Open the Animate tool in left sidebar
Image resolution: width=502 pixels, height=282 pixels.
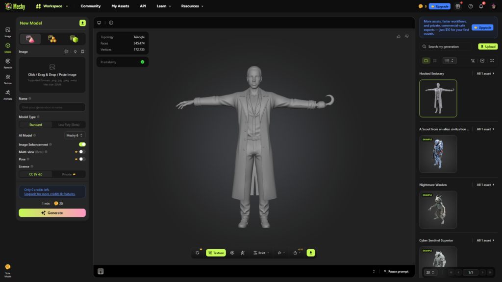tap(8, 94)
